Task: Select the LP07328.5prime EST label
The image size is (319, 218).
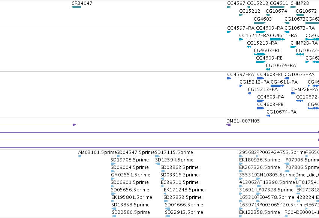Action: click(275, 190)
